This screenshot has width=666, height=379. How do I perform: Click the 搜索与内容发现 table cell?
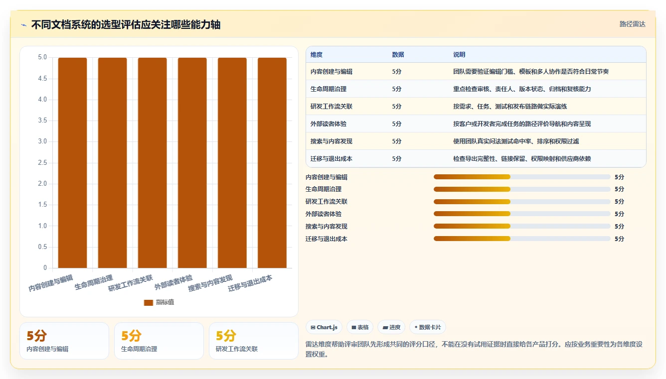(332, 141)
